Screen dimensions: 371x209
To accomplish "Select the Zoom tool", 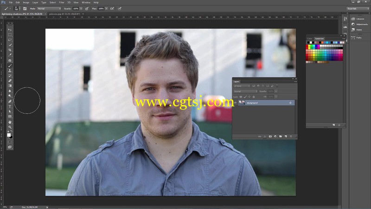I will pyautogui.click(x=10, y=127).
